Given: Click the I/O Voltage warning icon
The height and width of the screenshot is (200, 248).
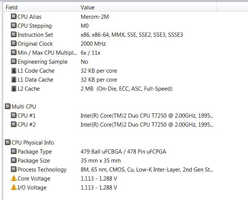Looking at the screenshot, I should pos(14,188).
